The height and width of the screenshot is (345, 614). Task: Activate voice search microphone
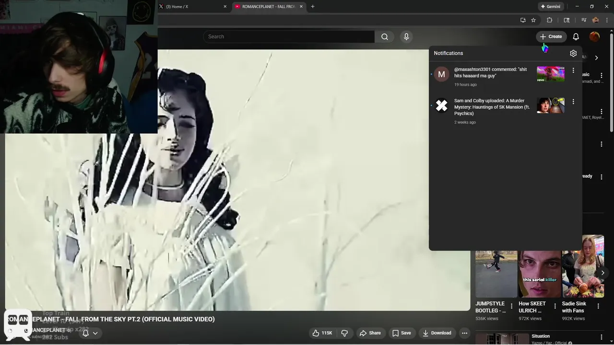tap(406, 36)
